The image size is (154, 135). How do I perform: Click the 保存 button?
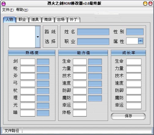click(128, 116)
